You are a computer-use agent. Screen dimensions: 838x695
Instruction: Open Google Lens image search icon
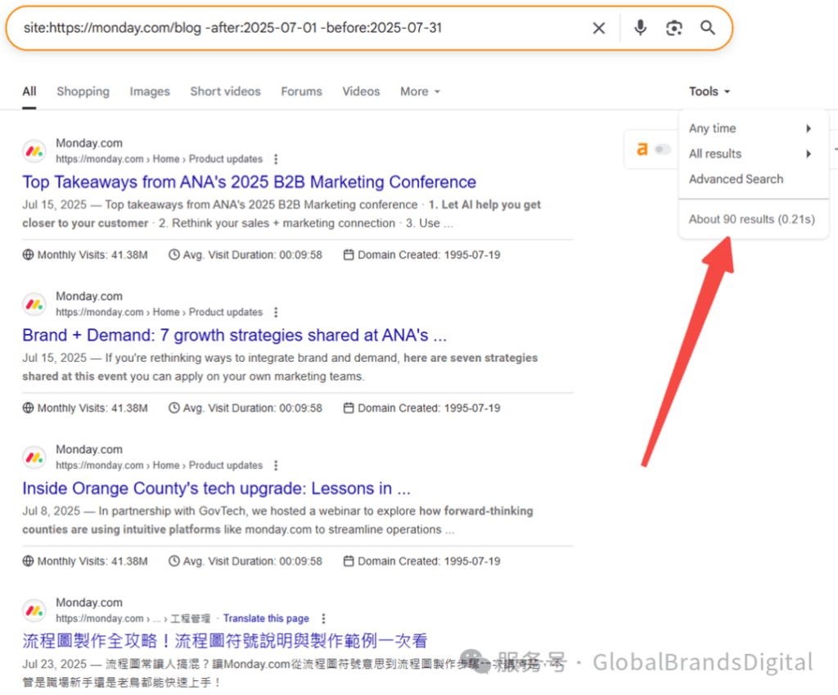674,29
